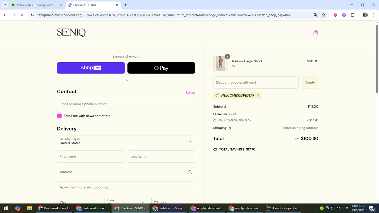
Task: Click the Apply discount button
Action: click(x=310, y=83)
